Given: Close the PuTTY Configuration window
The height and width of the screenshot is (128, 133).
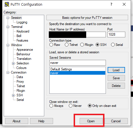Looking at the screenshot, I should point(124,4).
